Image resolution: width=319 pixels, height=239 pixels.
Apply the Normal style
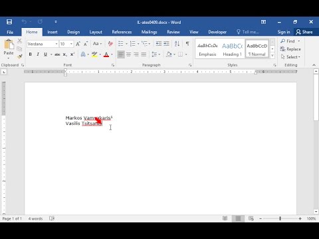coord(257,49)
